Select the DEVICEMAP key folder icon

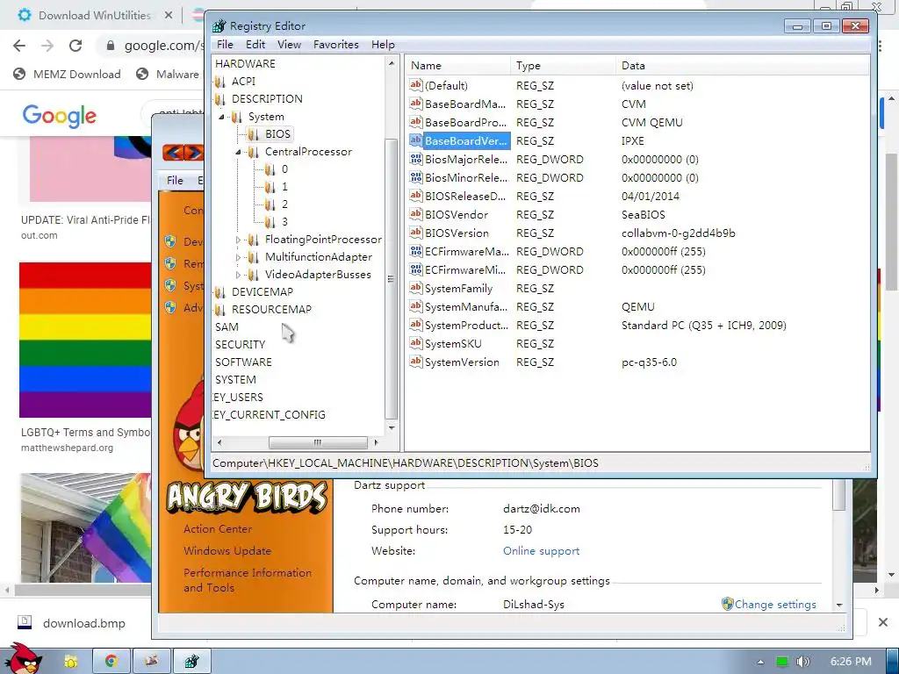pos(220,292)
